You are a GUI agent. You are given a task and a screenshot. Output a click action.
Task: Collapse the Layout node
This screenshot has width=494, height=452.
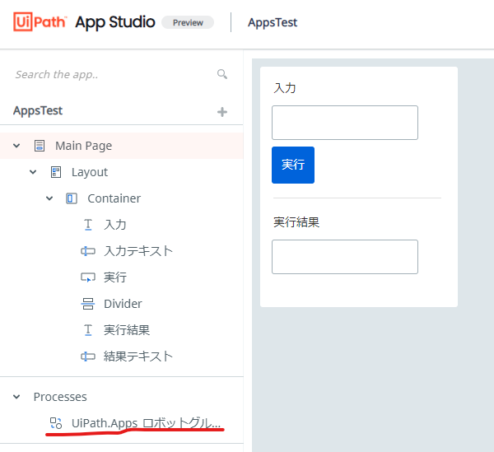(33, 172)
